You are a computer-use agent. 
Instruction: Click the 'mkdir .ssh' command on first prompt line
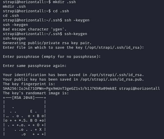pyautogui.click(x=64, y=2)
